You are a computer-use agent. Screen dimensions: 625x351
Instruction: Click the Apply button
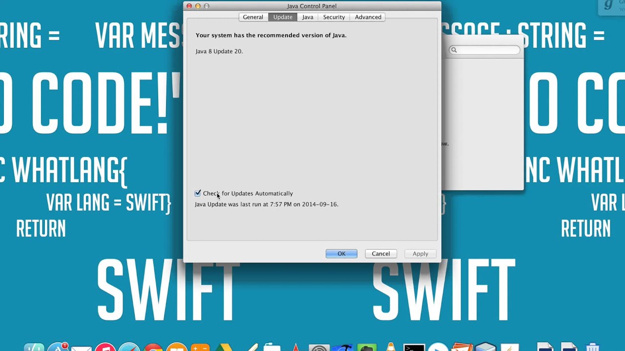click(420, 253)
